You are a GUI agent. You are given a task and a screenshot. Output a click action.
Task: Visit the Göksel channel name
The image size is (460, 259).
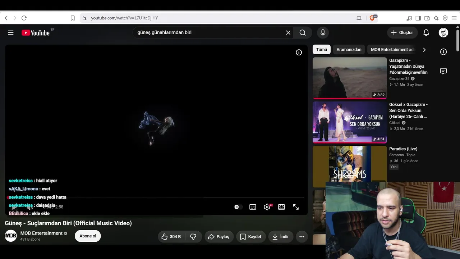395,123
